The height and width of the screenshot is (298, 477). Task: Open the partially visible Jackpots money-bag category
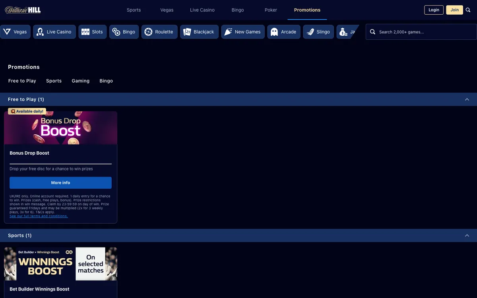(347, 32)
